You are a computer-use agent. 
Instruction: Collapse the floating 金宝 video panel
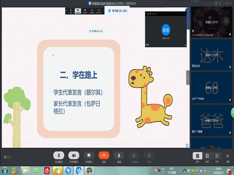(x=184, y=14)
